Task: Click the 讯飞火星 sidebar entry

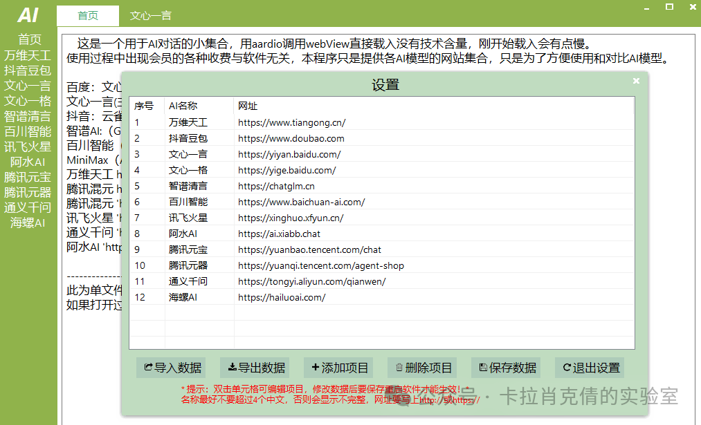Action: (x=28, y=147)
